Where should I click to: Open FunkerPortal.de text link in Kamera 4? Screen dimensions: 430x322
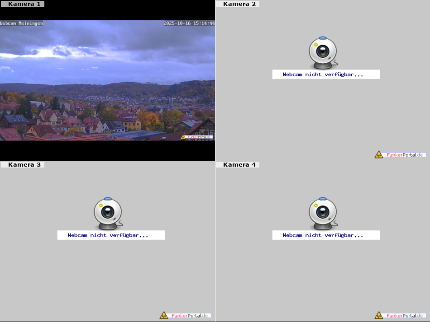click(x=405, y=316)
